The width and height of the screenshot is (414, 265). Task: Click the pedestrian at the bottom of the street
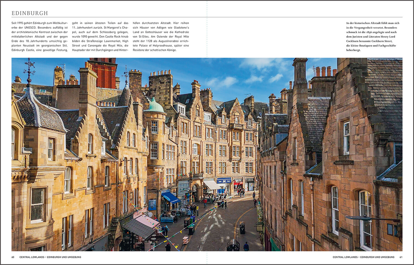pos(246,247)
